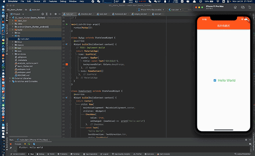The height and width of the screenshot is (156, 255).
Task: Open the main.dart run configuration dropdown
Action: tap(175, 10)
